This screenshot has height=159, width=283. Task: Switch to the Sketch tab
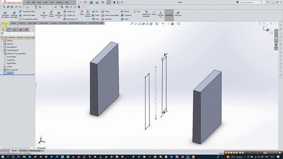tap(13, 23)
